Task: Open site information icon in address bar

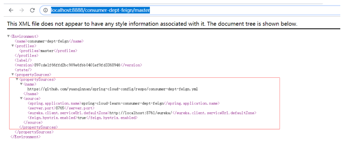Action: (45, 10)
